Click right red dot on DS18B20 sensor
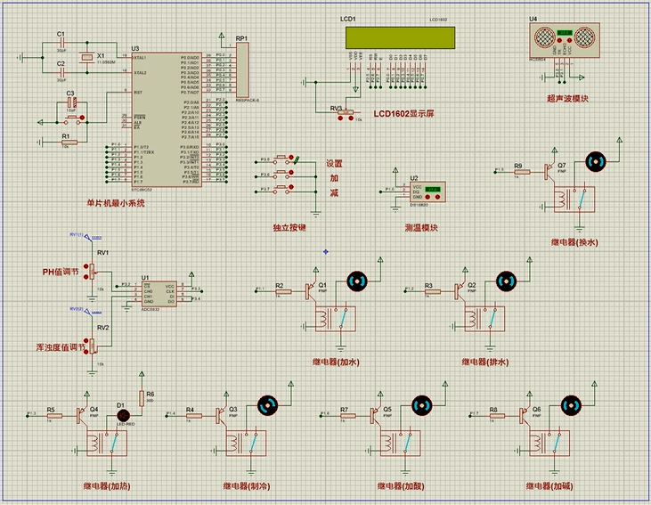Screen dimensions: 651x505 (x=437, y=197)
